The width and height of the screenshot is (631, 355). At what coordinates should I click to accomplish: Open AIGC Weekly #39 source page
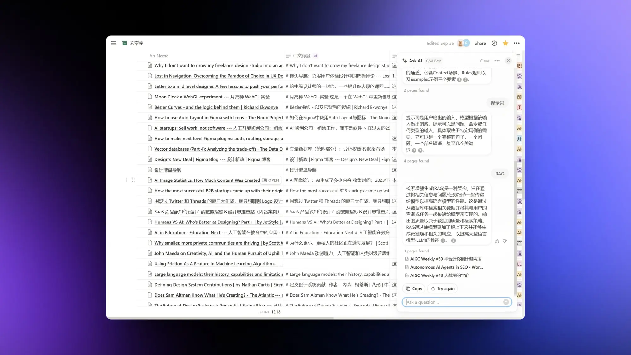point(443,259)
